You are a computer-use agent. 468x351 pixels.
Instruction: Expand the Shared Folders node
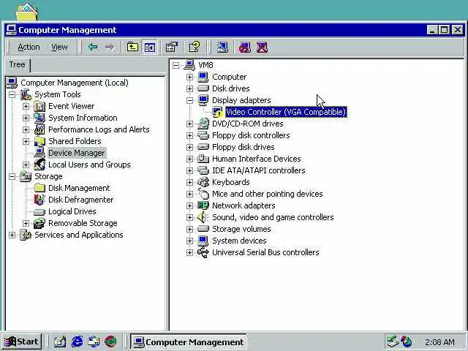26,141
